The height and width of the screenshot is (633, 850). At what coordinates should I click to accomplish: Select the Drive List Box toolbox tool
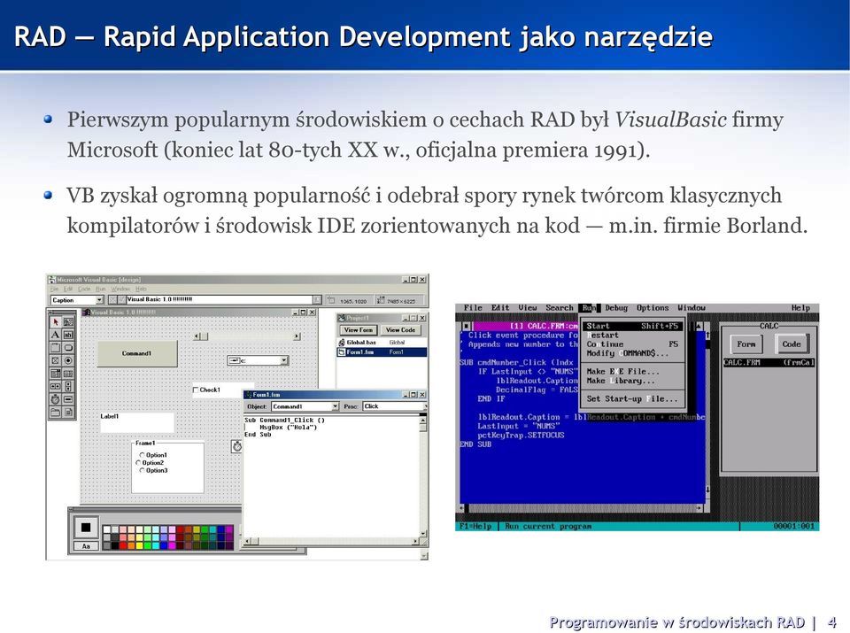pos(68,399)
